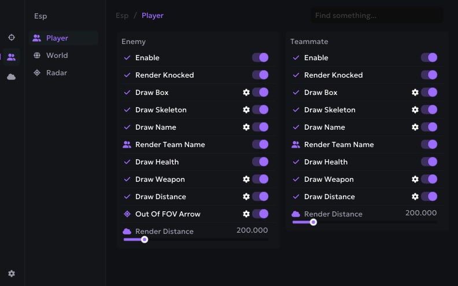458x286 pixels.
Task: Toggle Enemy Draw Health switch
Action: (260, 162)
